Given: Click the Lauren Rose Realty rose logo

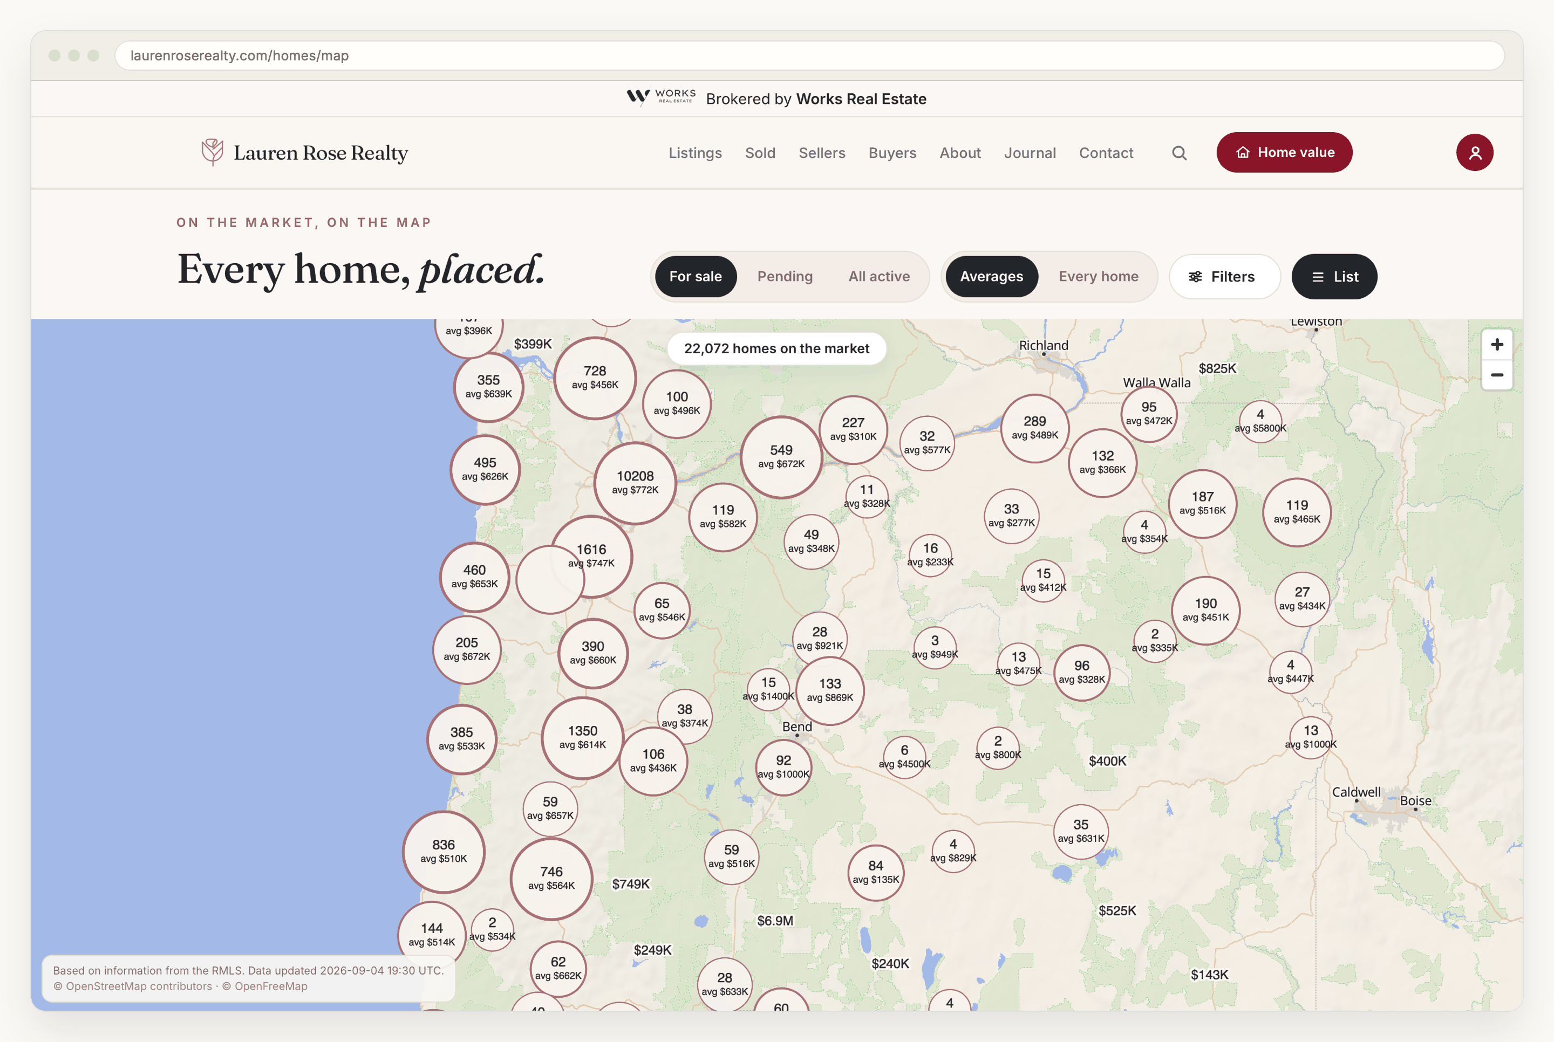Looking at the screenshot, I should tap(212, 152).
